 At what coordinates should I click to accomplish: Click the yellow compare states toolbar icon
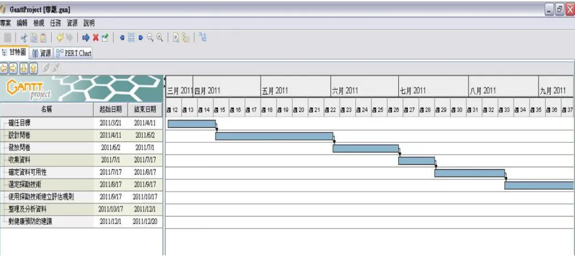186,37
